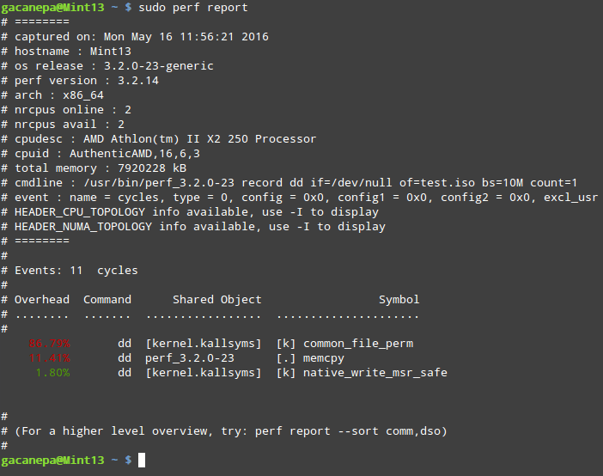
Task: Click the 'Command' column header
Action: pos(107,300)
